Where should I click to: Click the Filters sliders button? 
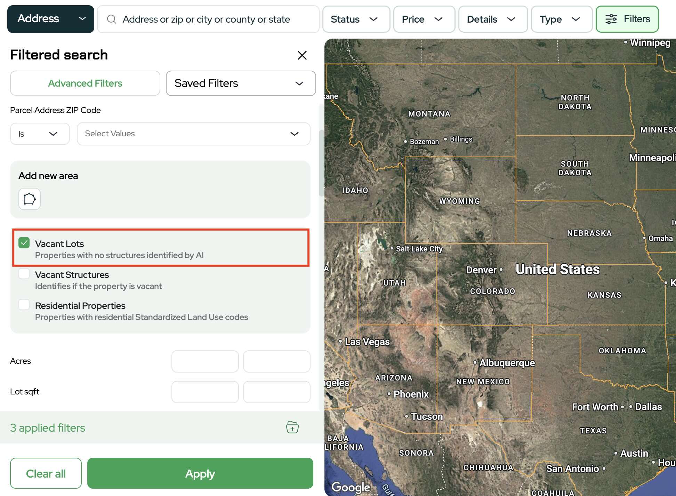(627, 19)
